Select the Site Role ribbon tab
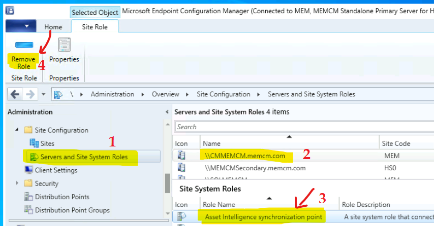 point(95,27)
